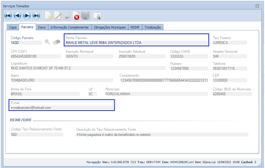Switch to the Capa tab
Viewport: 265px width, 168px height.
pos(13,27)
